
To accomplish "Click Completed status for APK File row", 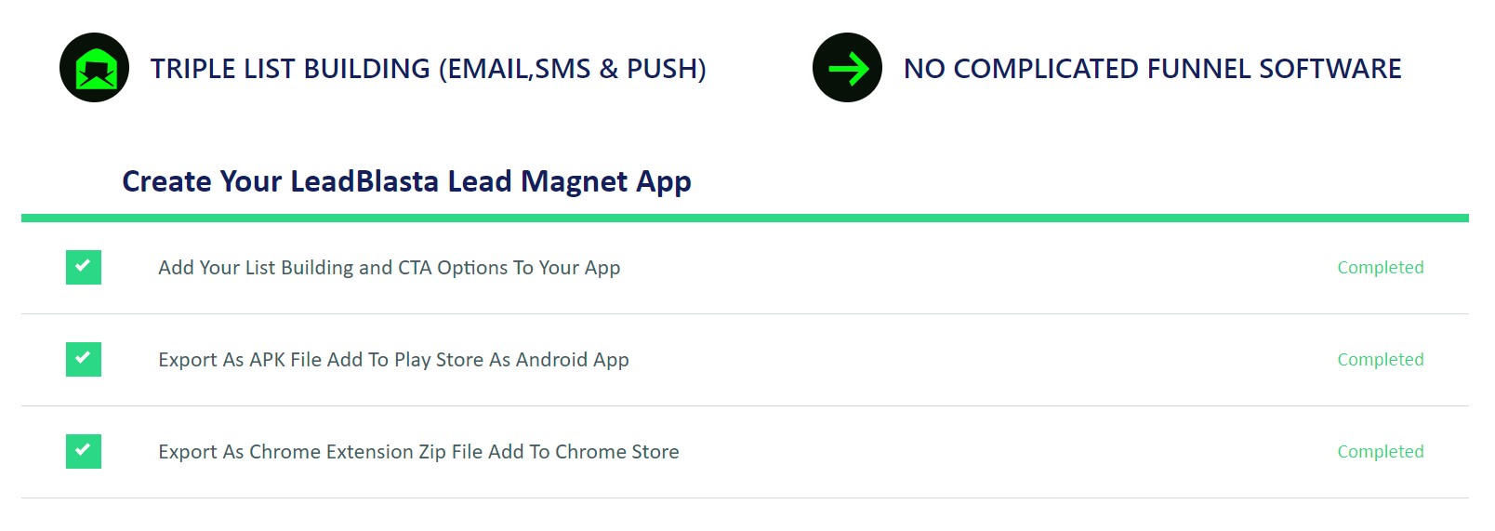I will coord(1381,360).
